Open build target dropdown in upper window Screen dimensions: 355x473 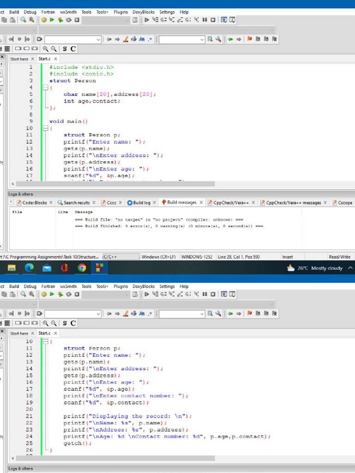[106, 20]
